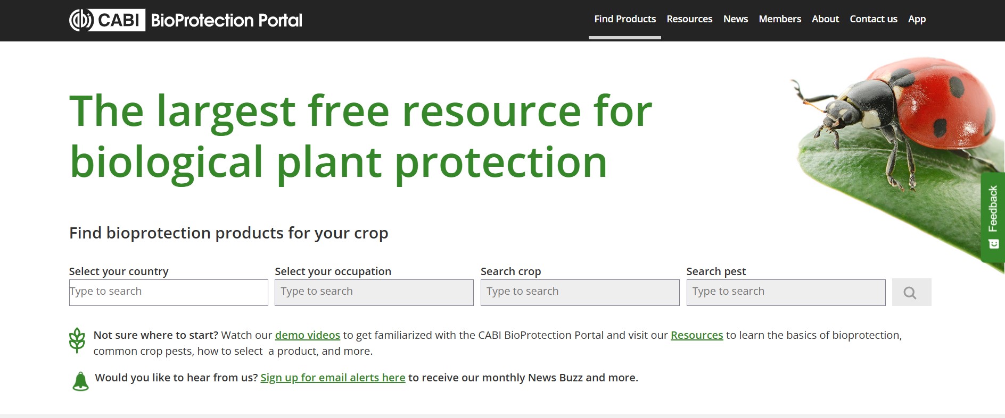Click the inline Resources text link
Viewport: 1005px width, 418px height.
click(697, 335)
